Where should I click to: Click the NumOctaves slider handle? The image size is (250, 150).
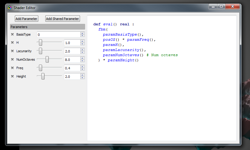coord(47,59)
